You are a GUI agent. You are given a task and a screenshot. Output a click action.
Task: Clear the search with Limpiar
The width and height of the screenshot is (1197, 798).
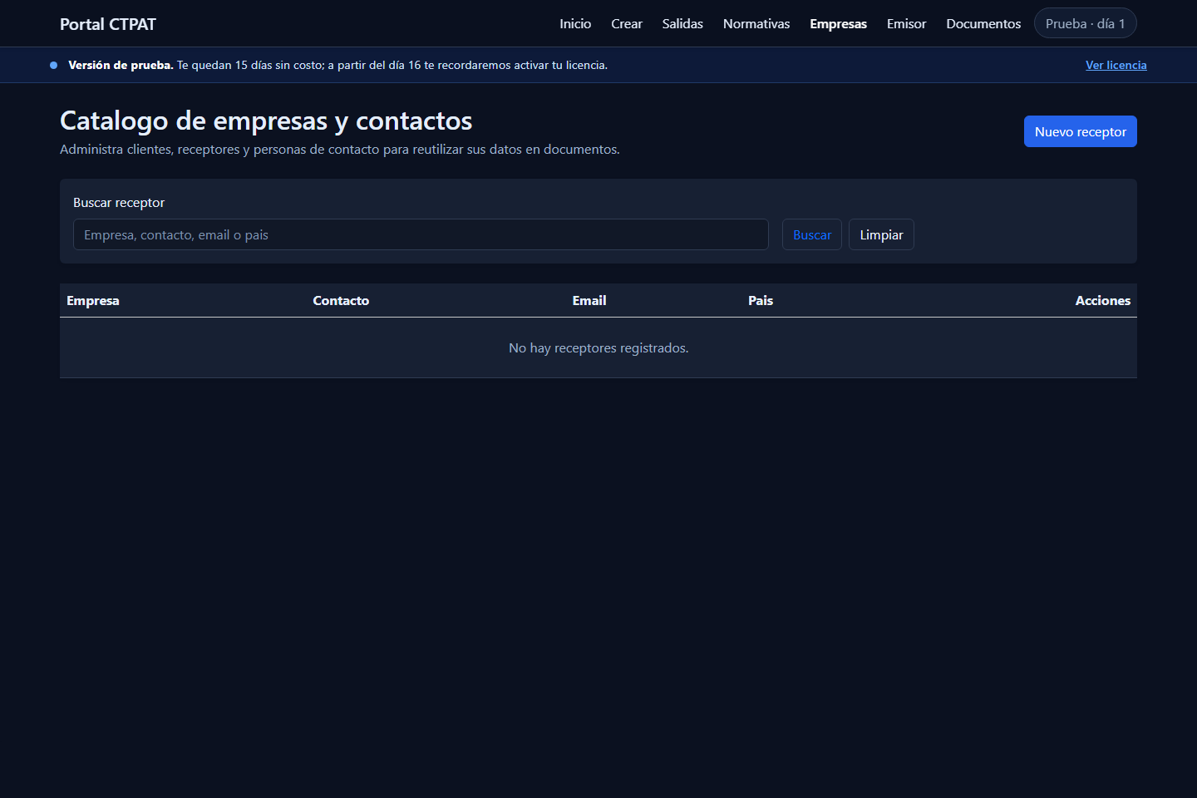[881, 234]
